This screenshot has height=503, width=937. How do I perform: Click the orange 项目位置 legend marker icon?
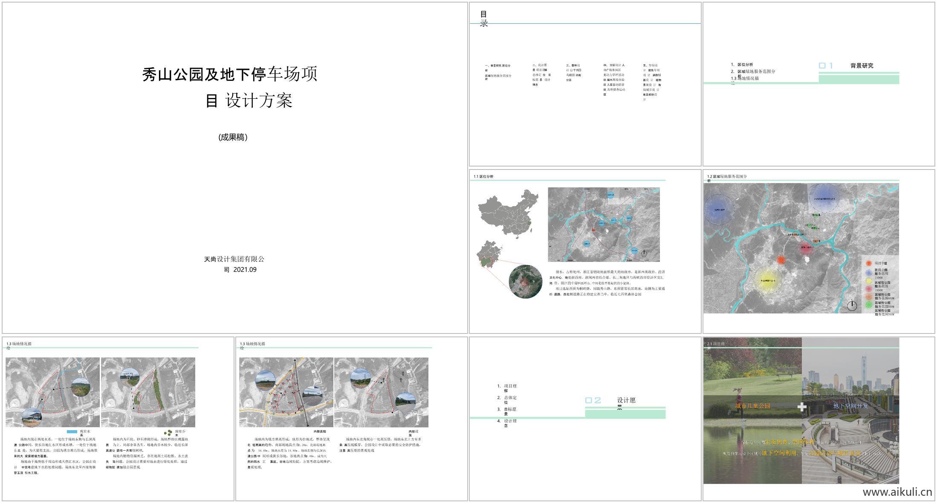coord(869,263)
